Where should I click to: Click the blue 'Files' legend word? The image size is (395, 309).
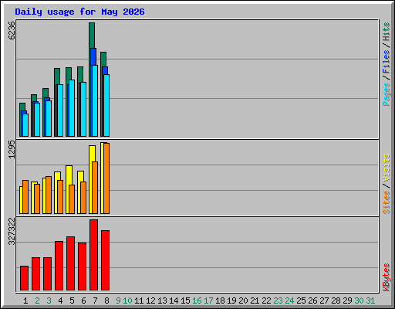(x=386, y=62)
